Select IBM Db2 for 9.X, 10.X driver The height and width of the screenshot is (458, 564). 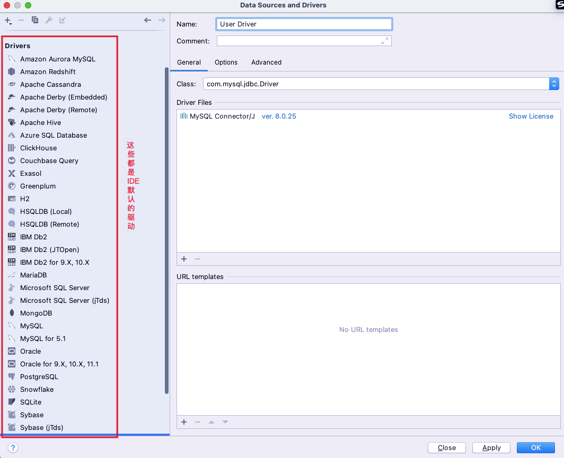55,262
